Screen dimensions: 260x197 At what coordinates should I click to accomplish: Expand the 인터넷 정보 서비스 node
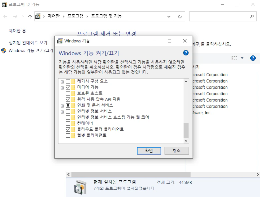[x=62, y=112]
